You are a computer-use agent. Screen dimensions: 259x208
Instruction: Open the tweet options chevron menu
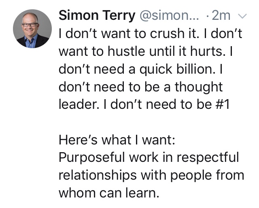click(242, 17)
